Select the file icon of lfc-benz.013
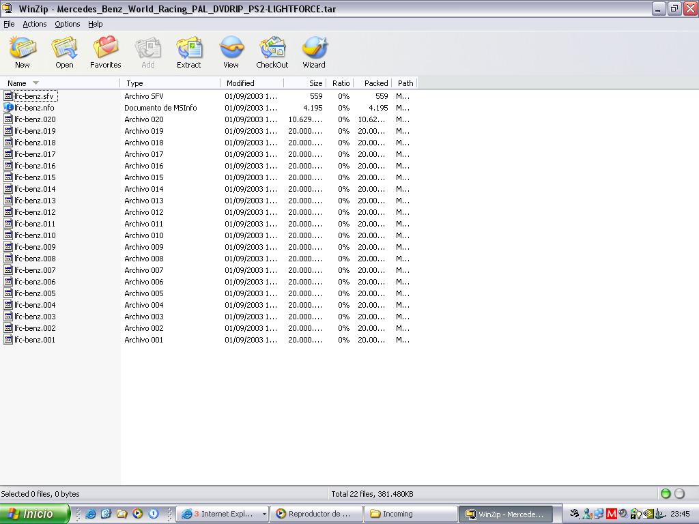 coord(8,200)
